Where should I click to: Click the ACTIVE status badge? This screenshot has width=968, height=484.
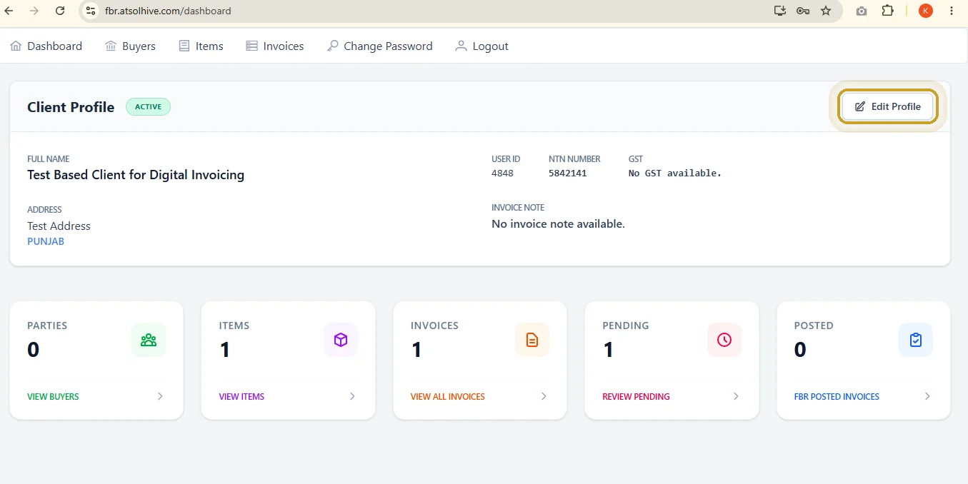click(x=149, y=107)
